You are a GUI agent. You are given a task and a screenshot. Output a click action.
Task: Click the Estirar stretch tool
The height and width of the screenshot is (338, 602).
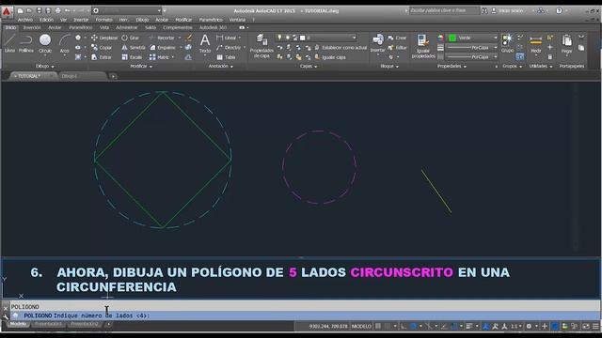(102, 57)
